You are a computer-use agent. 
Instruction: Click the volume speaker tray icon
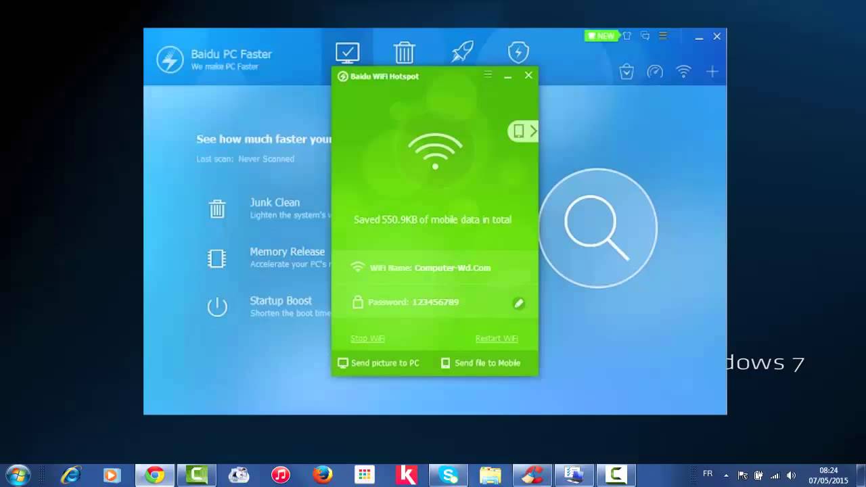[792, 476]
